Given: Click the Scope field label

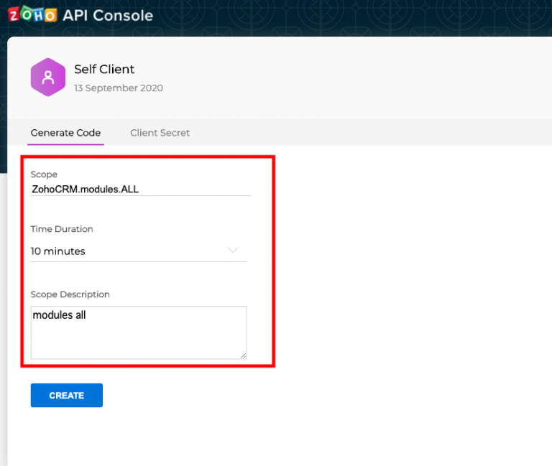Looking at the screenshot, I should click(x=44, y=174).
